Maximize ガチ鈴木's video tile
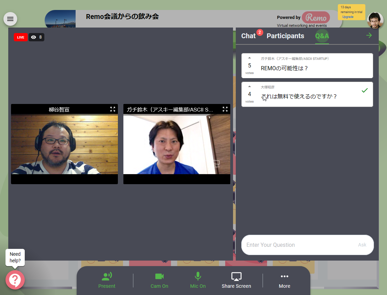Screen dimensions: 387x295 pos(225,109)
